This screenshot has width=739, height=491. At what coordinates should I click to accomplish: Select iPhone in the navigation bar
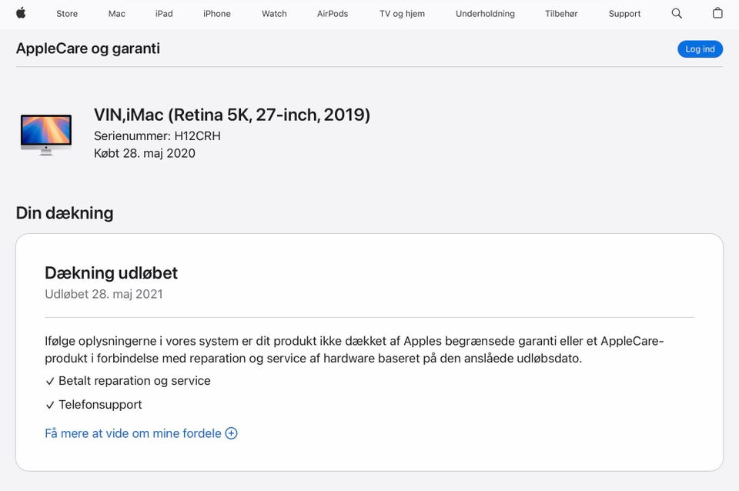tap(217, 14)
